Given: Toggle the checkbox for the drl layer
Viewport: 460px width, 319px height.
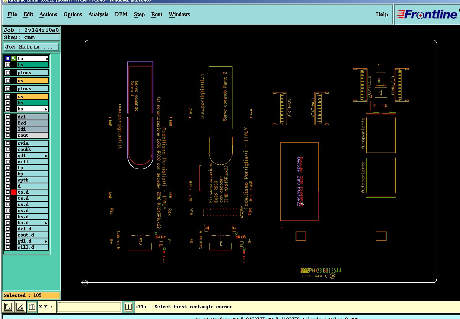Looking at the screenshot, I should tap(8, 117).
